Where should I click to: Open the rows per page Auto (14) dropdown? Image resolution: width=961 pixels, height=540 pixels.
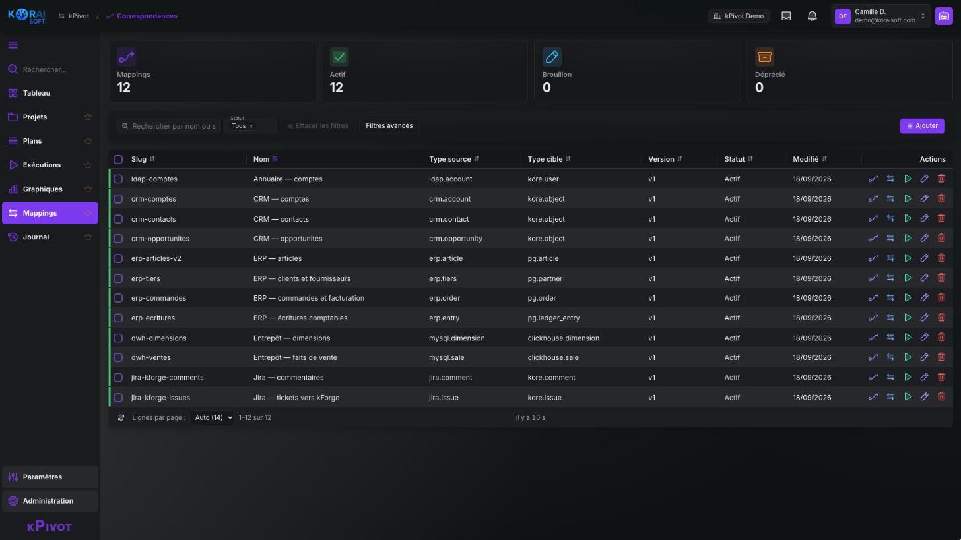[213, 417]
